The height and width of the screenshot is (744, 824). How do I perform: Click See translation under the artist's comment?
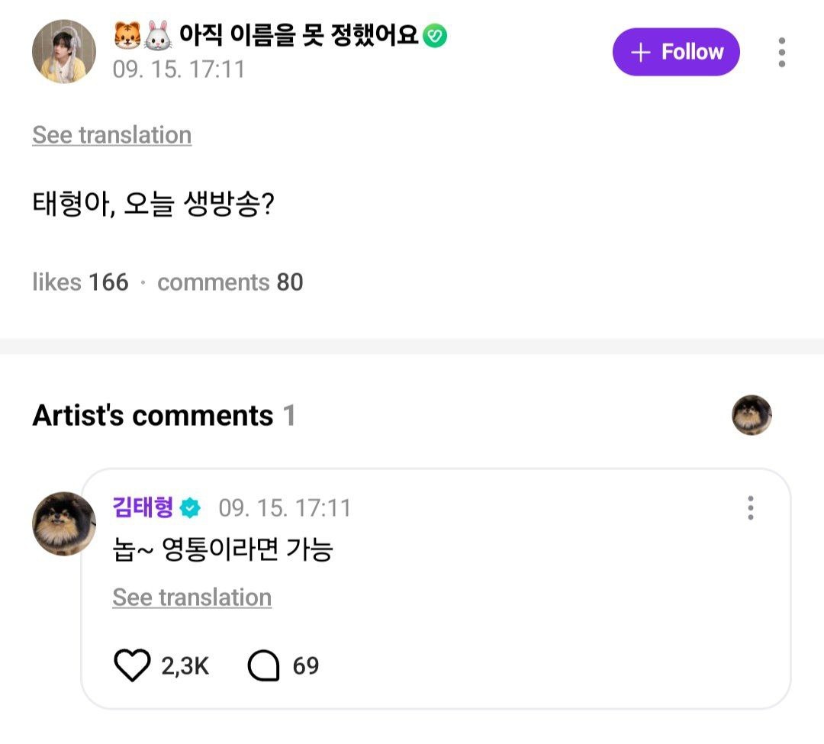coord(192,597)
